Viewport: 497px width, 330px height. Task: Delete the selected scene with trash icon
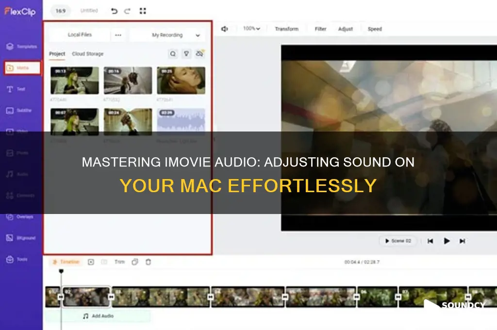pos(148,262)
